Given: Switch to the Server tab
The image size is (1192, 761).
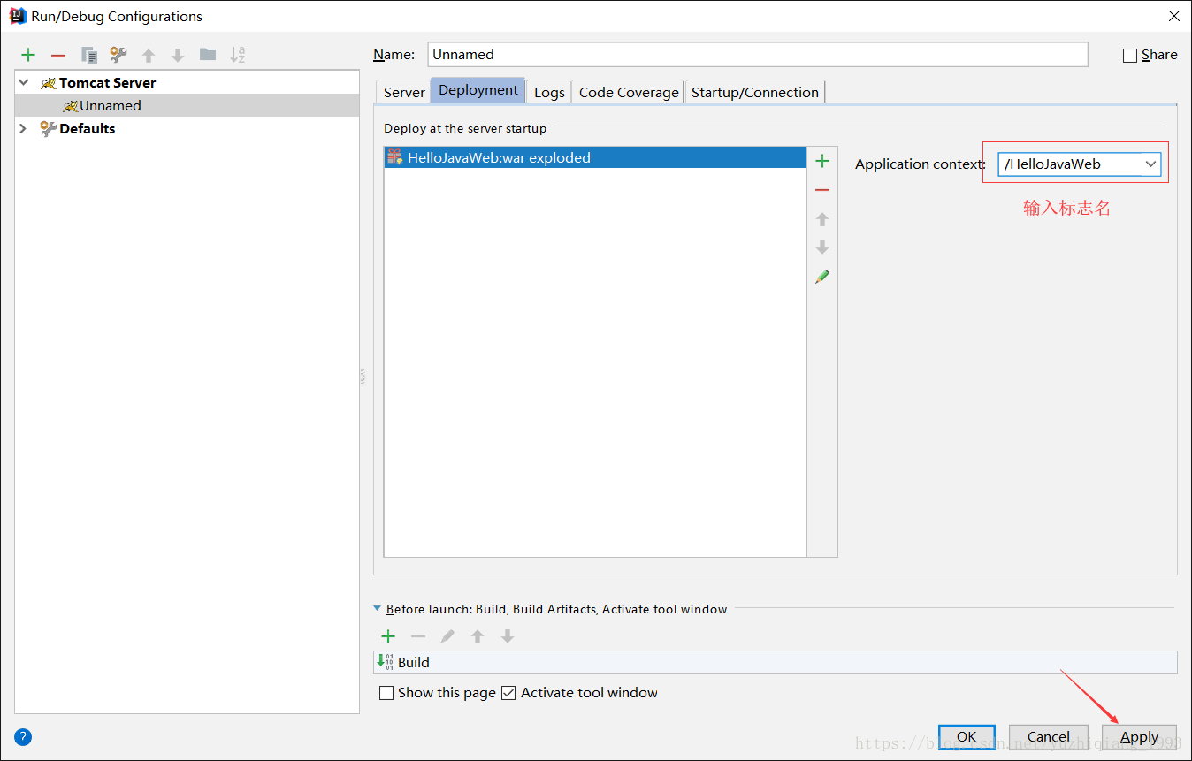Looking at the screenshot, I should point(404,92).
